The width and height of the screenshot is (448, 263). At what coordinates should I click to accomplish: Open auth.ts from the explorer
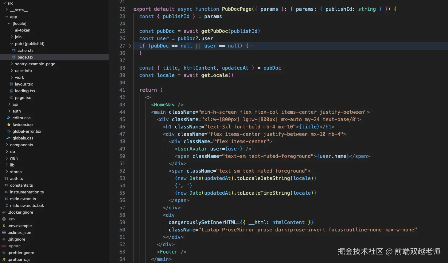point(17,178)
